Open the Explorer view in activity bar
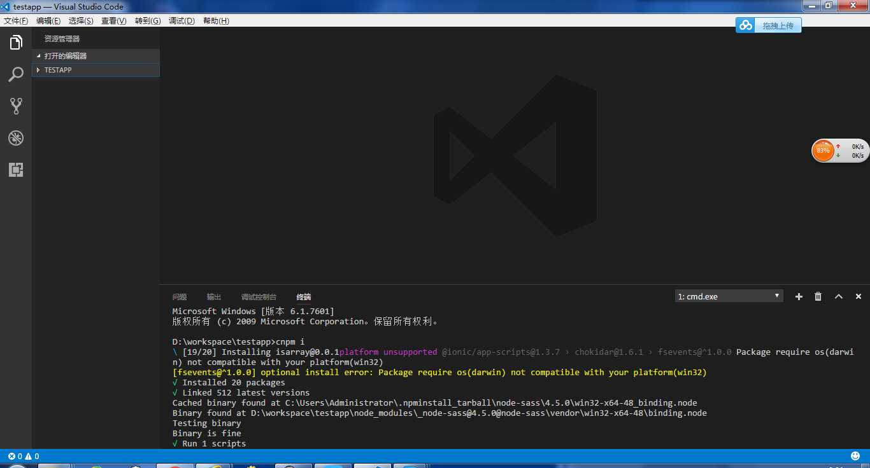 [16, 43]
